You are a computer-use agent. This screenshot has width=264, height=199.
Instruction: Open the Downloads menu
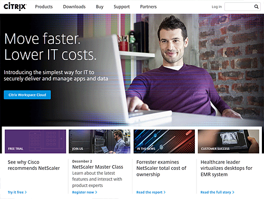coord(74,7)
